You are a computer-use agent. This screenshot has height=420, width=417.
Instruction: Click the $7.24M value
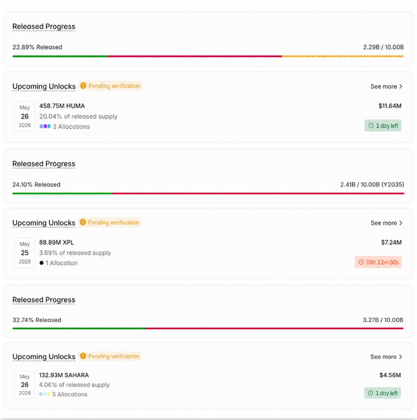391,242
